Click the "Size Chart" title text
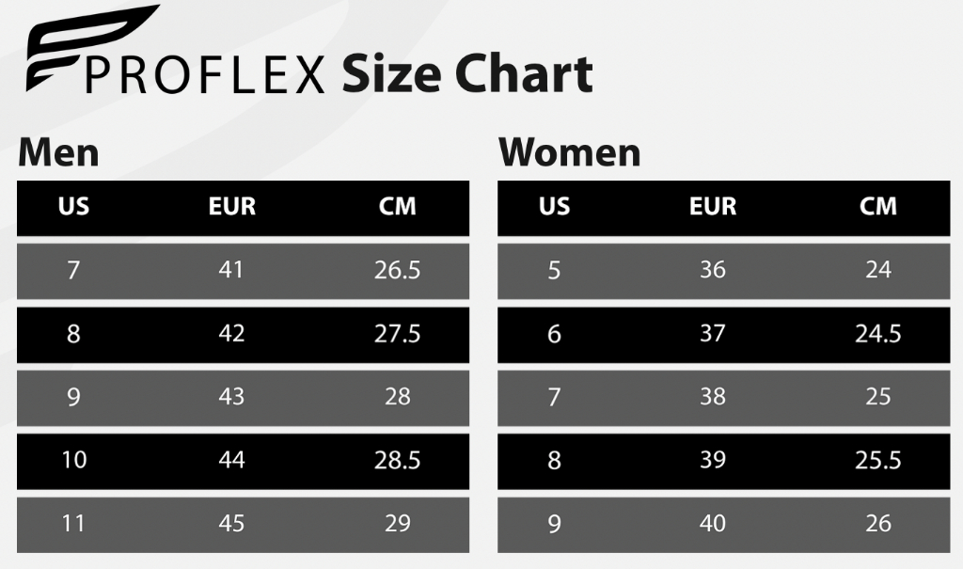Image resolution: width=963 pixels, height=569 pixels. 466,74
